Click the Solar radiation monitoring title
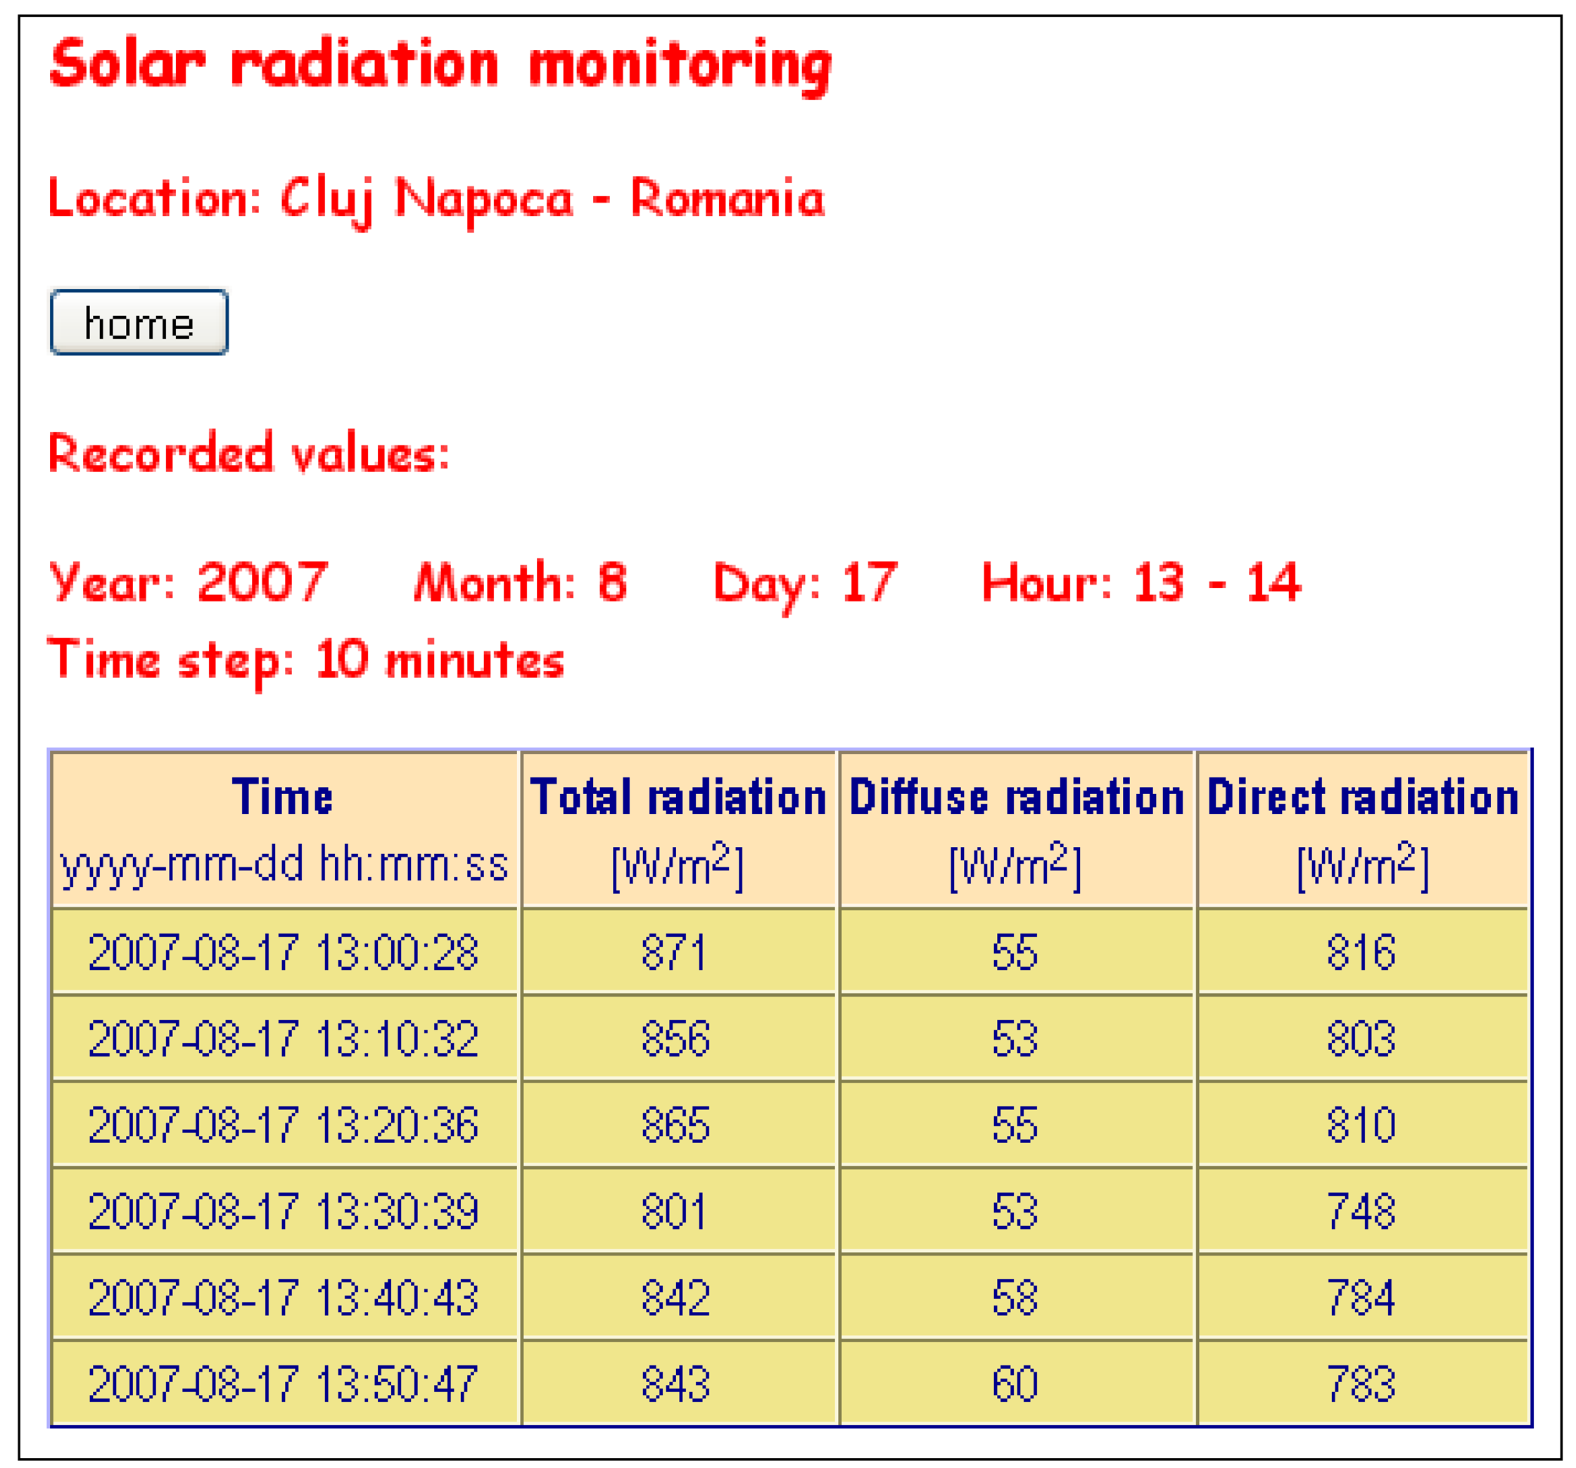1576x1468 pixels. pos(440,63)
